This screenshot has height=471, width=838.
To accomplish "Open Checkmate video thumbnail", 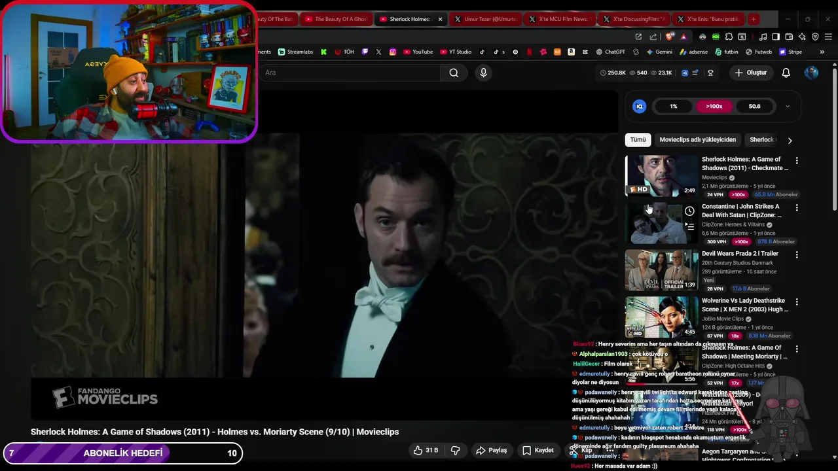I will pyautogui.click(x=661, y=175).
